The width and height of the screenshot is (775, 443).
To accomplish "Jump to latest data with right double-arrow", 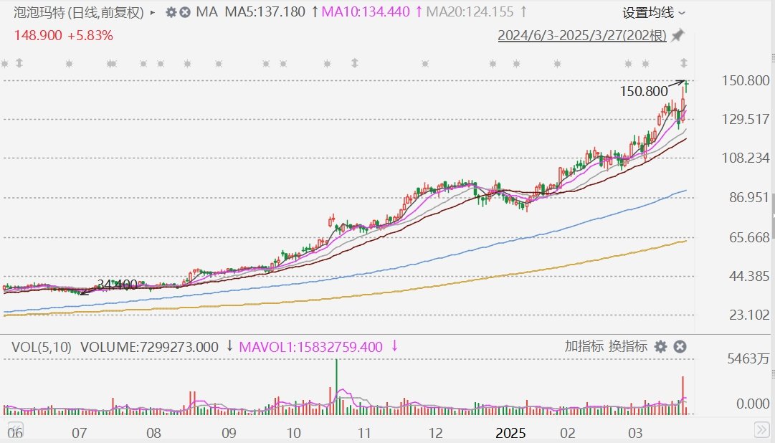I will point(761,429).
